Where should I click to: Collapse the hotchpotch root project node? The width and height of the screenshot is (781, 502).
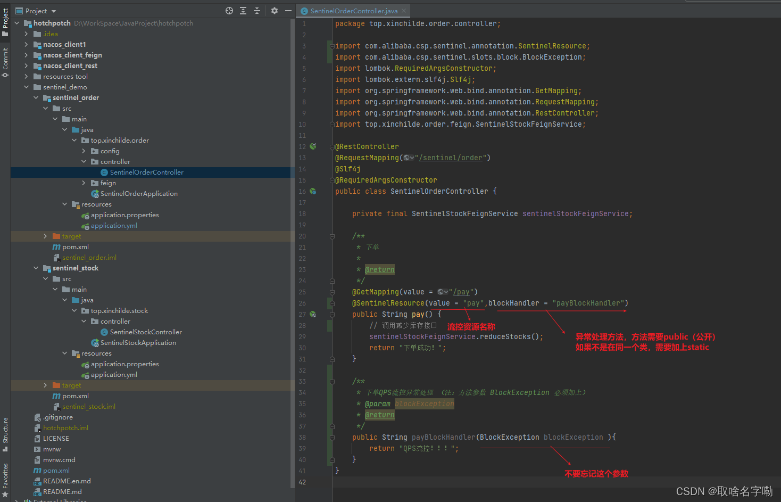point(16,23)
